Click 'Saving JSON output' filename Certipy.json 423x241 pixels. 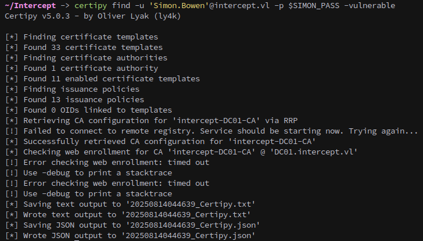[x=193, y=225]
